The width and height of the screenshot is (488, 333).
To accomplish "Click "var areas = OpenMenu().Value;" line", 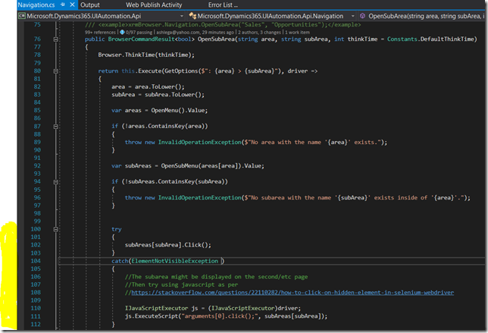I will [x=159, y=111].
